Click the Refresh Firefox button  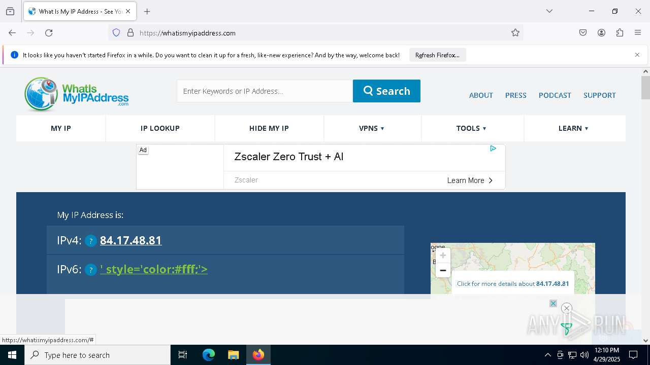tap(437, 55)
